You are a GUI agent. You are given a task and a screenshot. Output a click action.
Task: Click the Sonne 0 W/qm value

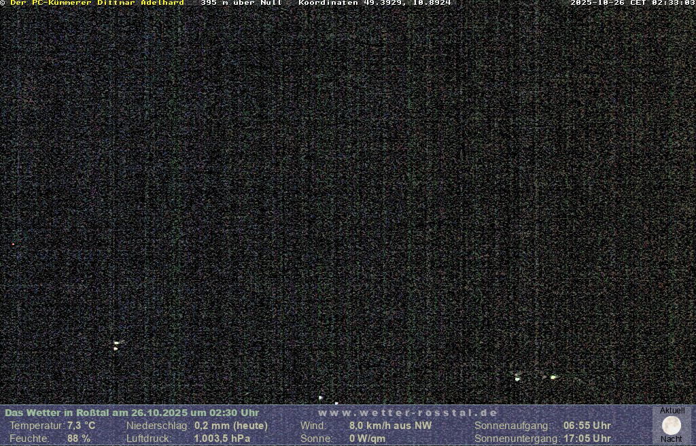[367, 439]
